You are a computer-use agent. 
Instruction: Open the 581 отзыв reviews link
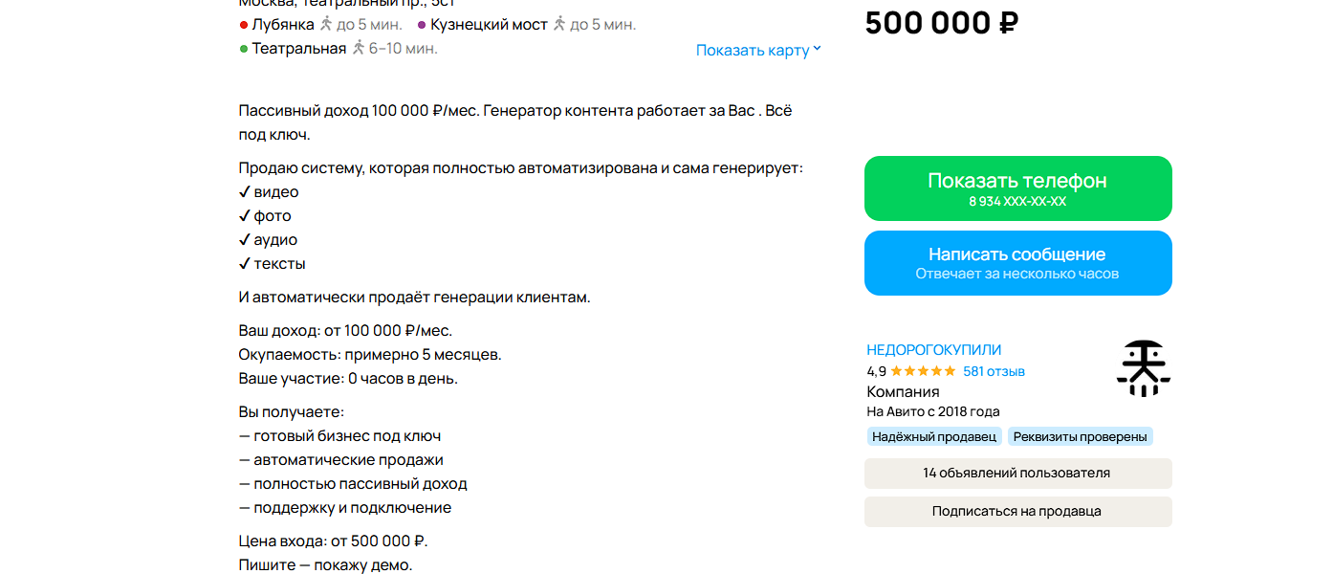[x=993, y=372]
